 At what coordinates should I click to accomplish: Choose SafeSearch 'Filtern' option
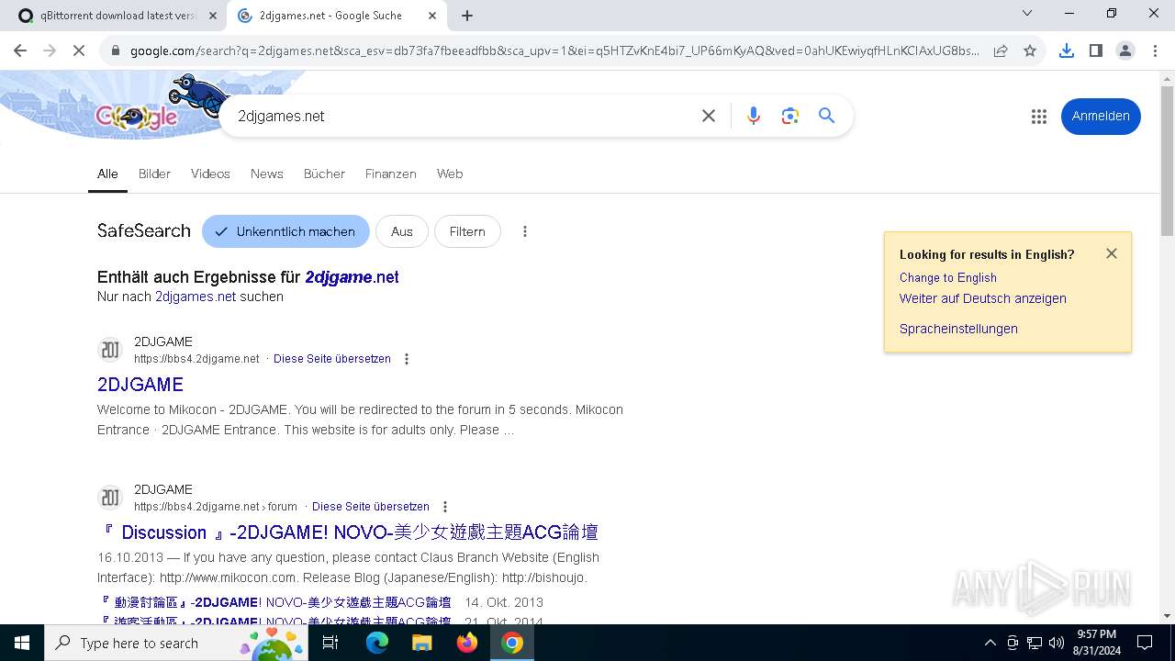point(467,231)
